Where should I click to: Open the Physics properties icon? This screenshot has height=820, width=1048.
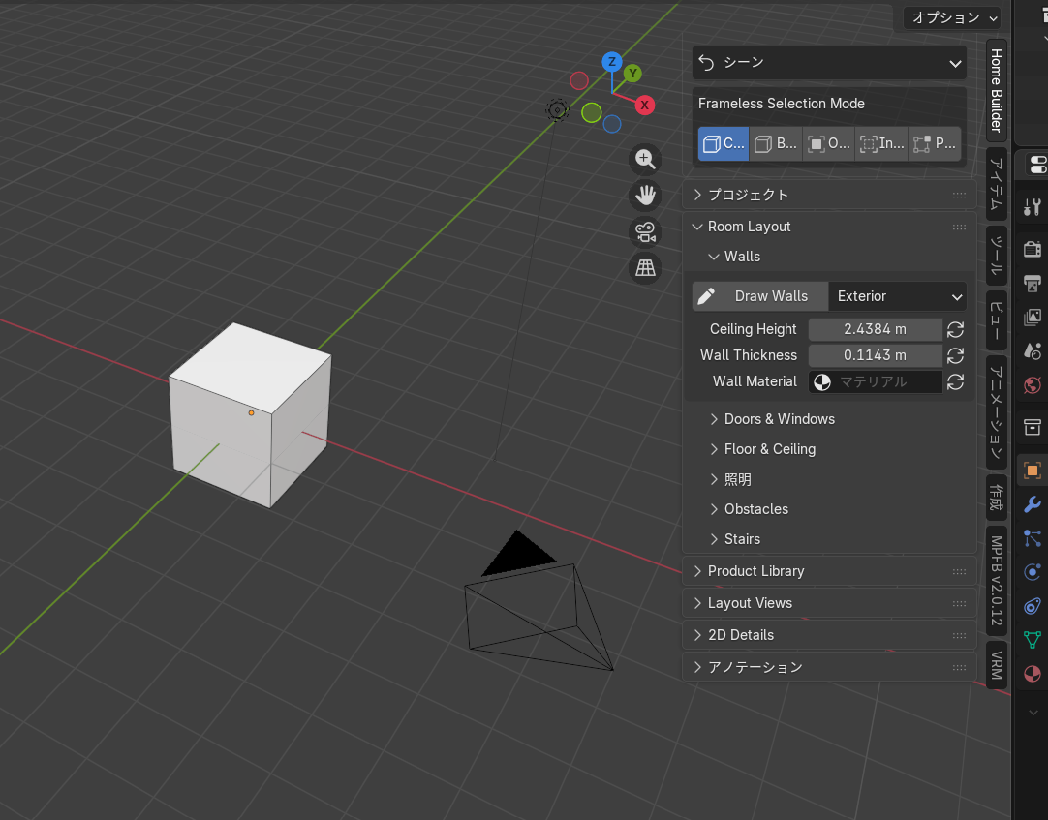click(1032, 572)
